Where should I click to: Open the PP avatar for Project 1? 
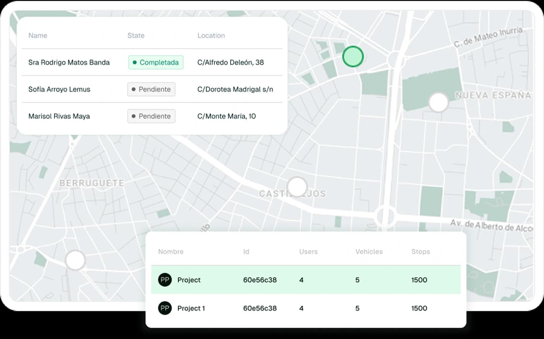(165, 308)
